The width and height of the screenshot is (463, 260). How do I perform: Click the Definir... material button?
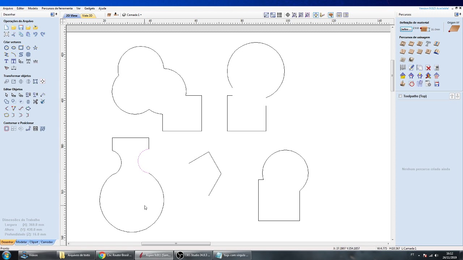(x=406, y=29)
